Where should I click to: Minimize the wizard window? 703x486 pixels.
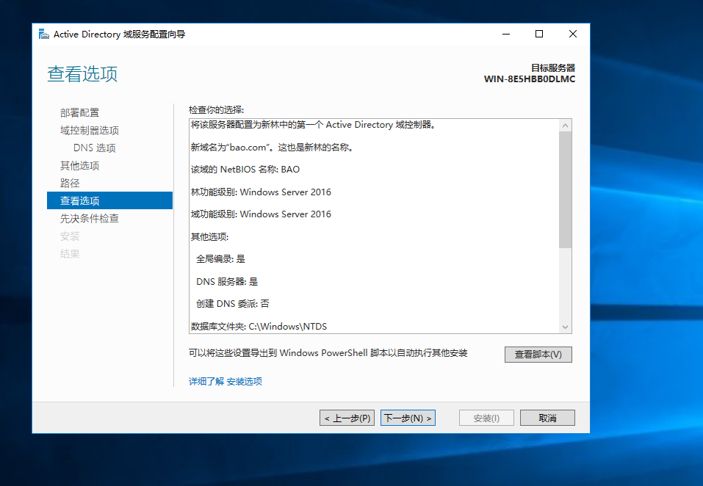click(x=506, y=34)
